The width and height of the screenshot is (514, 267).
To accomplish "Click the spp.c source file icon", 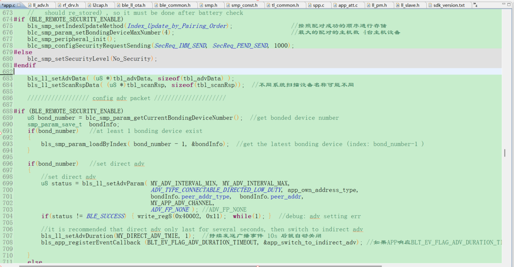I will (309, 5).
